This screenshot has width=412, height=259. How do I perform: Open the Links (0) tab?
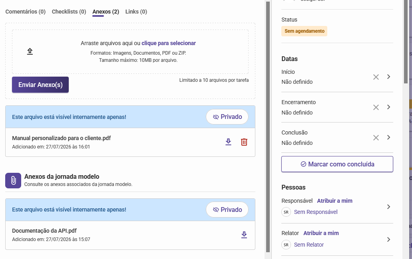pos(136,12)
